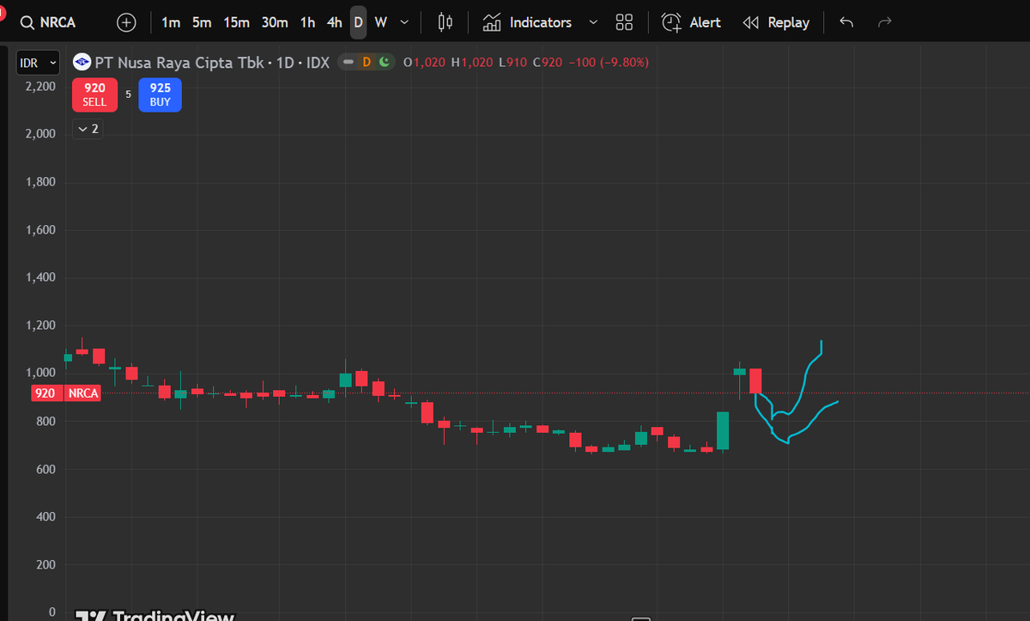Screen dimensions: 1030x621
Task: Click the O1,020 open value in legend
Action: tap(424, 63)
